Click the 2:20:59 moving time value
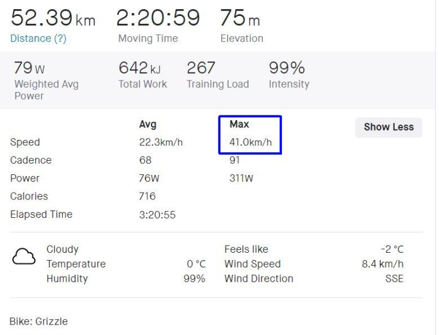Image resolution: width=442 pixels, height=335 pixels. point(158,20)
